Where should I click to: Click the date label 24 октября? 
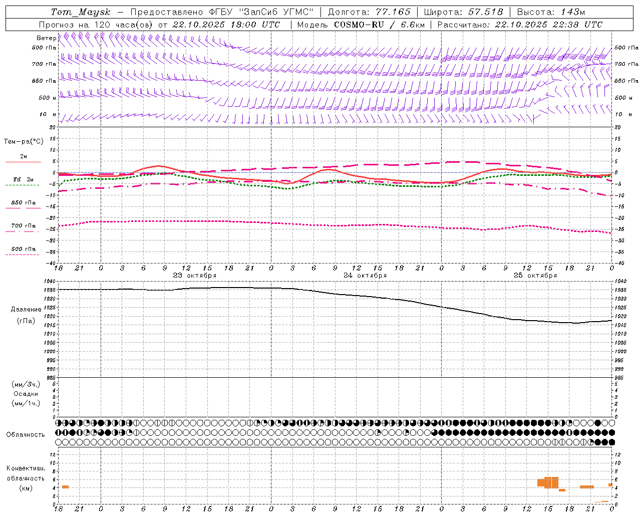click(365, 276)
